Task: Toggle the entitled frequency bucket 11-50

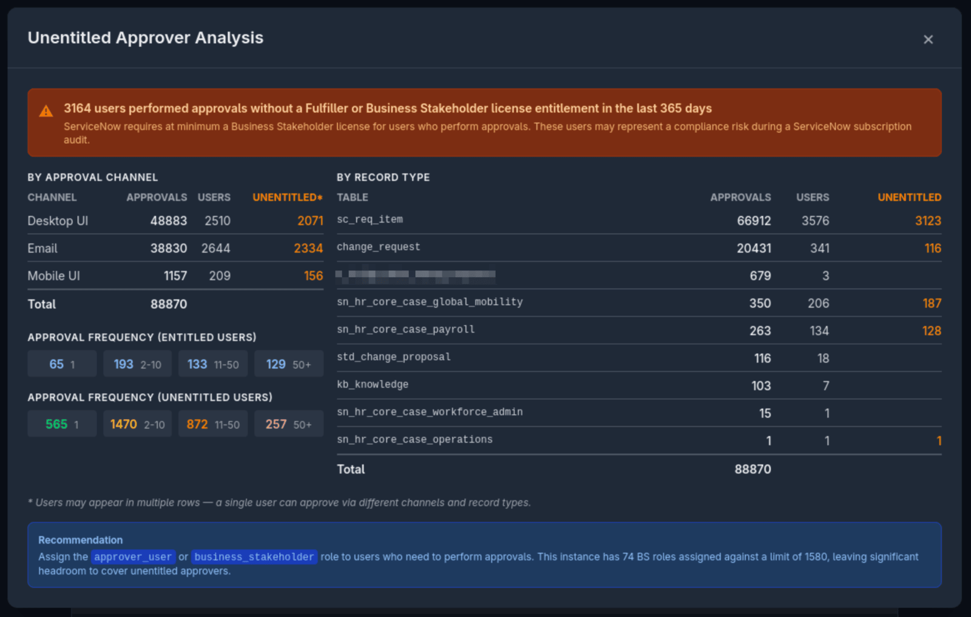Action: tap(212, 363)
